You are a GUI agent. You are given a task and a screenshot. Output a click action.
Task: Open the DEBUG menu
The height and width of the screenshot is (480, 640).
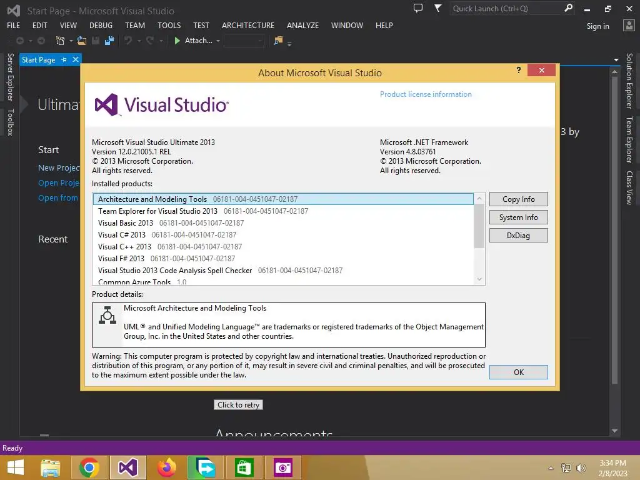point(101,25)
